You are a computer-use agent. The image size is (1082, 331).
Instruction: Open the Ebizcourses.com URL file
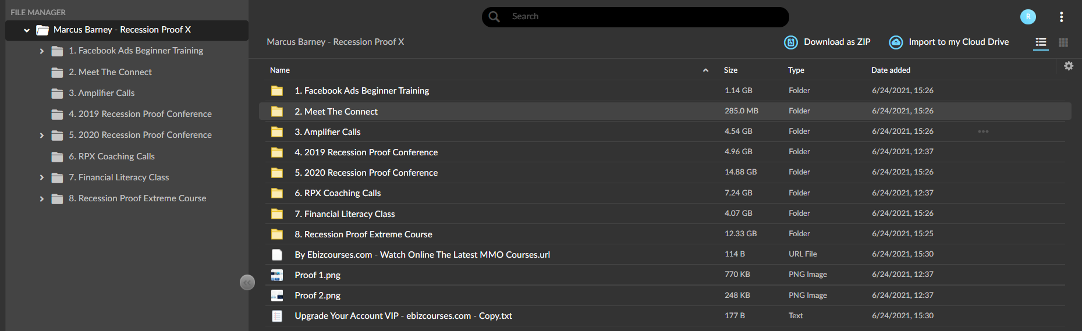pos(422,255)
